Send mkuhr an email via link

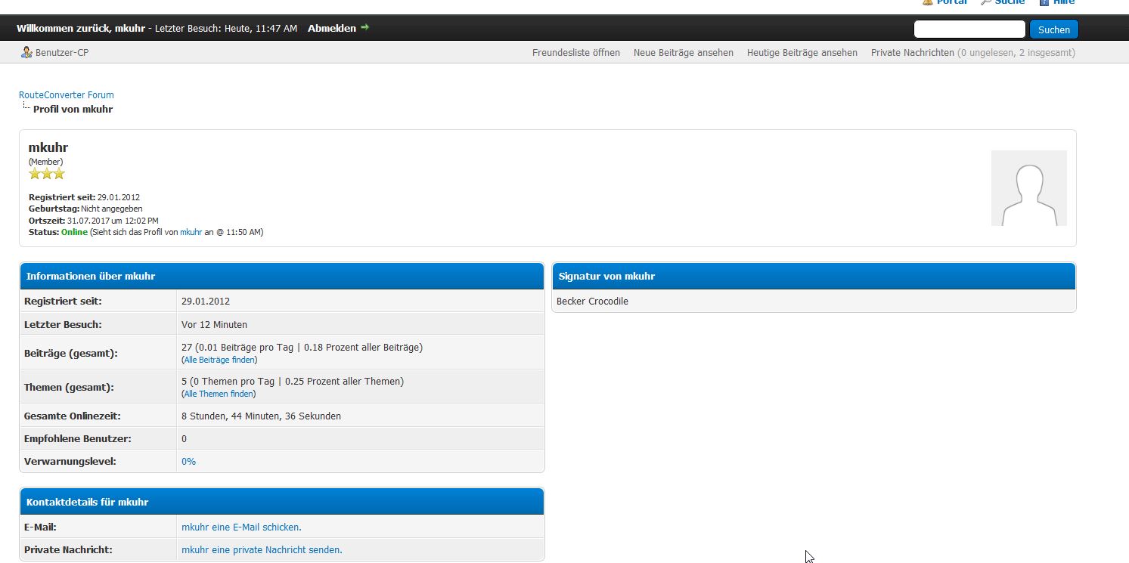241,527
